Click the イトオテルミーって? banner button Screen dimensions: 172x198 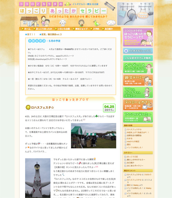coord(138,51)
